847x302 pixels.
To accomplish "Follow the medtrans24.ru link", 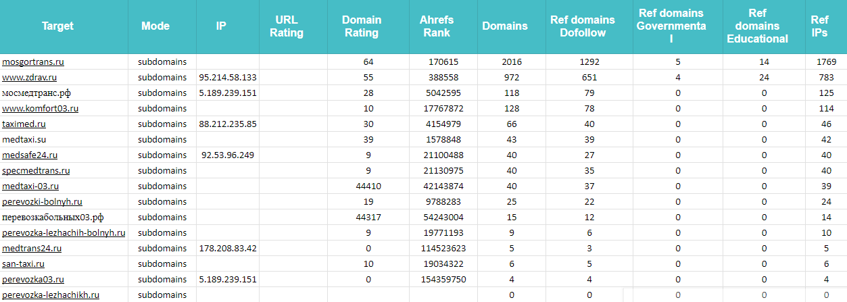I will pos(30,249).
